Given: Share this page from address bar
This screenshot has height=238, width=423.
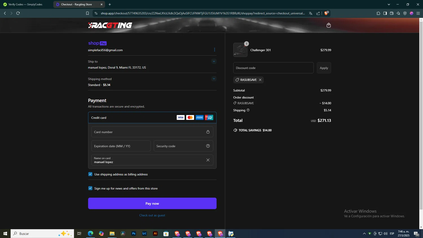Looking at the screenshot, I should click(318, 13).
